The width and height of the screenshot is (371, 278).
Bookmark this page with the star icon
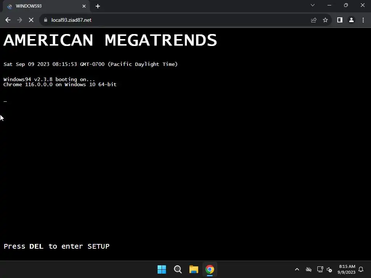(325, 20)
